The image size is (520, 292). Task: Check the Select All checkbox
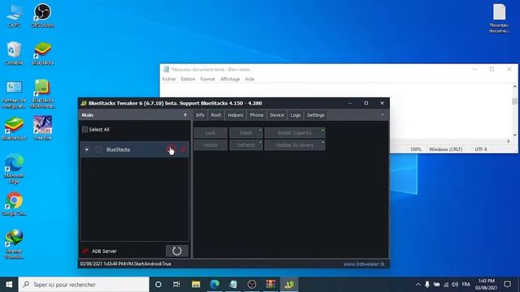point(84,130)
